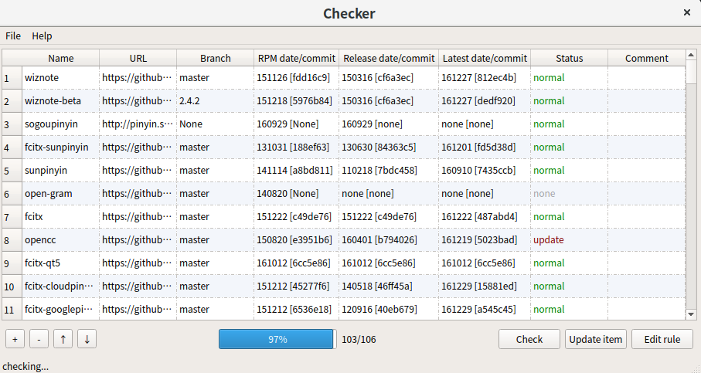Select the wiznote-beta name cell
This screenshot has width=701, height=373.
pyautogui.click(x=61, y=101)
